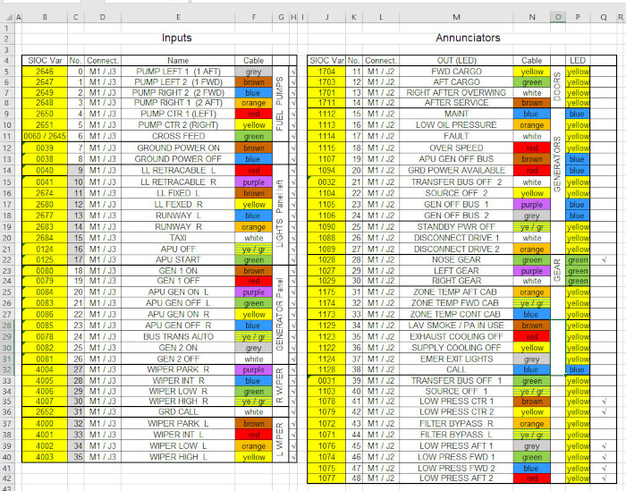Viewport: 626px width, 491px height.
Task: Select the green cable cell for CROSS FEED
Action: (x=254, y=137)
